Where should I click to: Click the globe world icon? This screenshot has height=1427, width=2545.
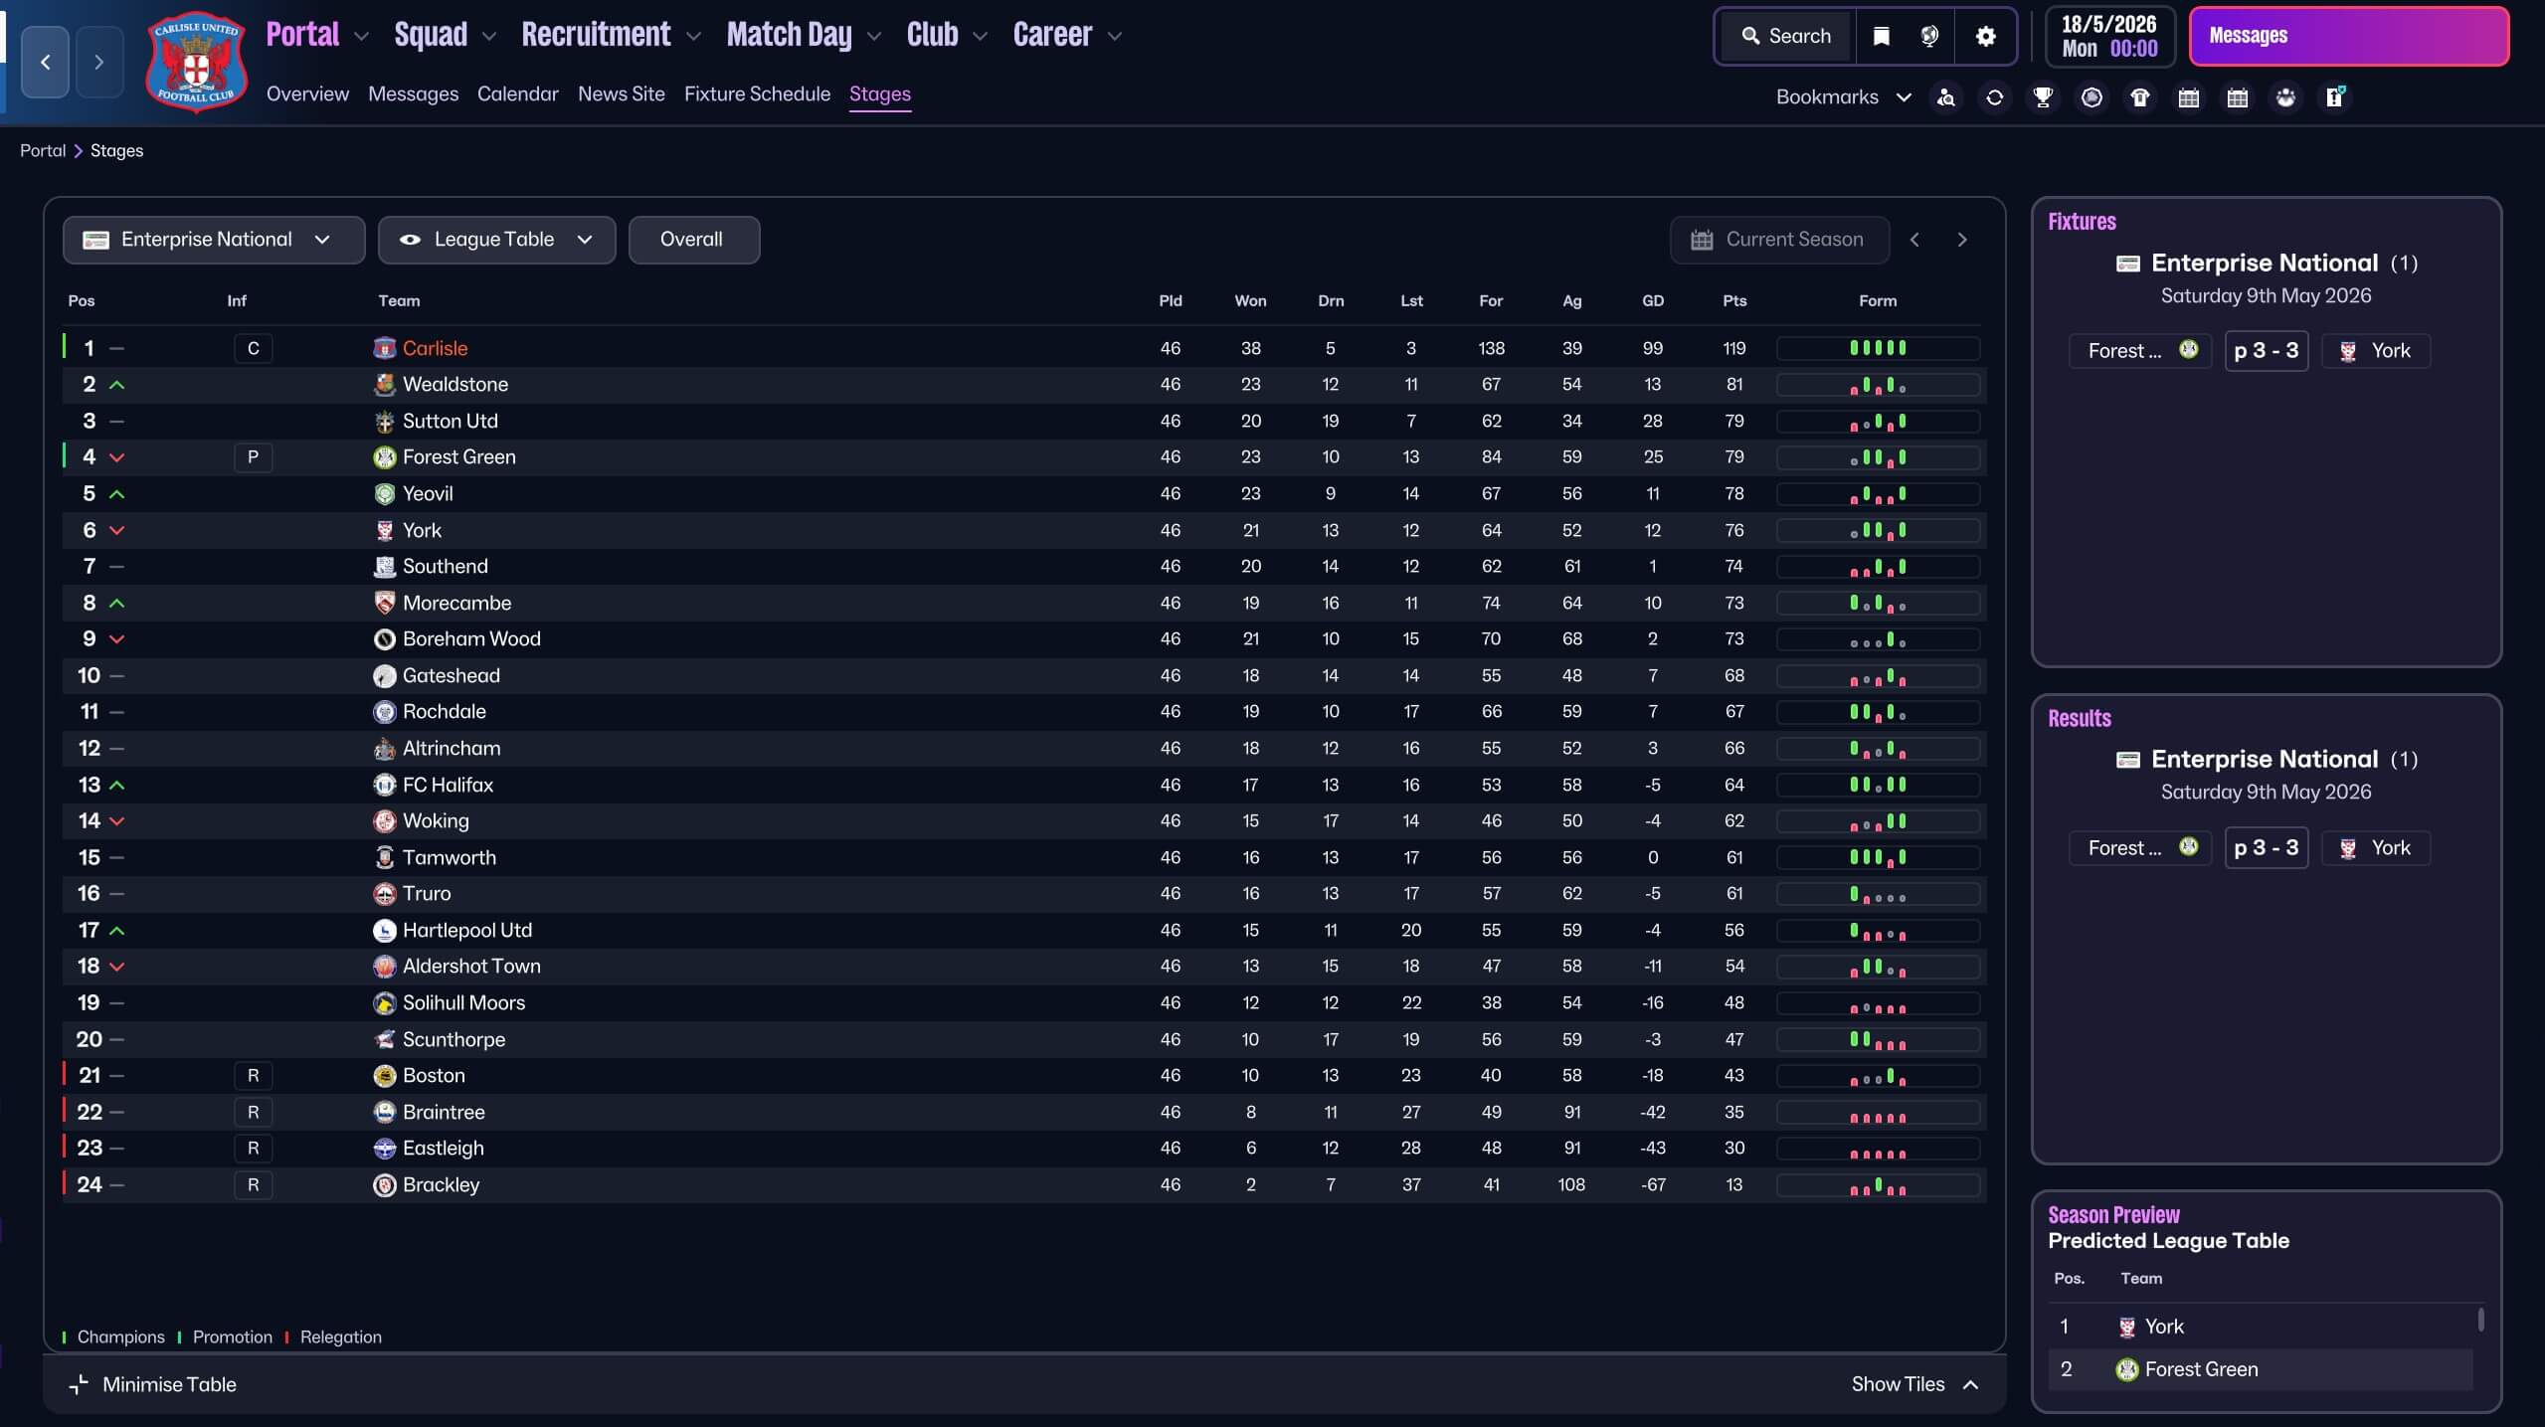pos(1929,37)
